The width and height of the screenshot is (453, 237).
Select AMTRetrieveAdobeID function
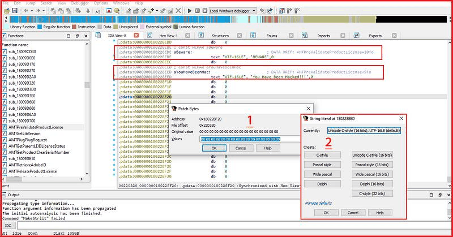pos(27,165)
